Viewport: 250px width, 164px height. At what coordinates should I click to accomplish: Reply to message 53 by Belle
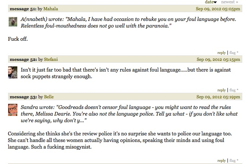point(221,160)
